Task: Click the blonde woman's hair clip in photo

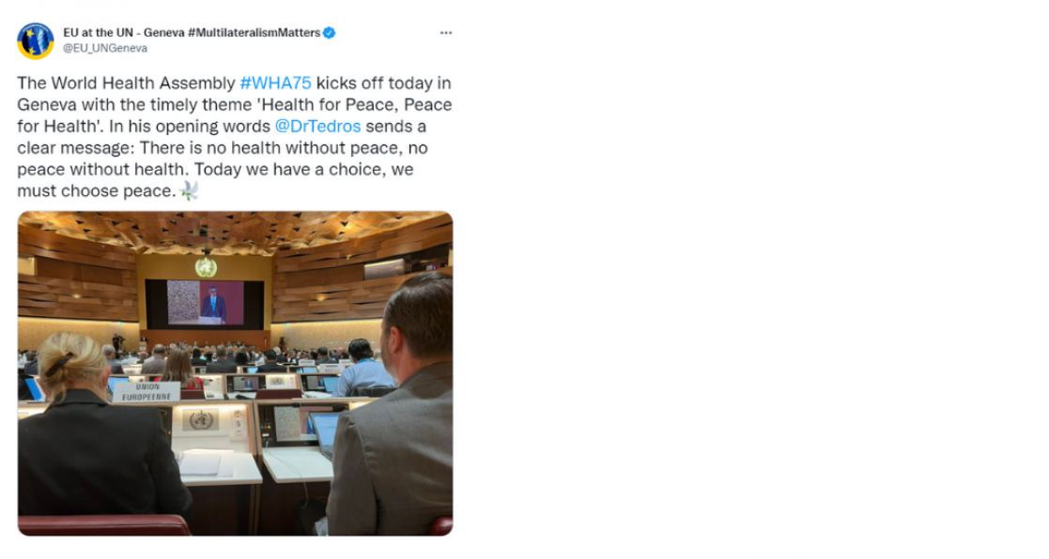Action: [x=58, y=364]
